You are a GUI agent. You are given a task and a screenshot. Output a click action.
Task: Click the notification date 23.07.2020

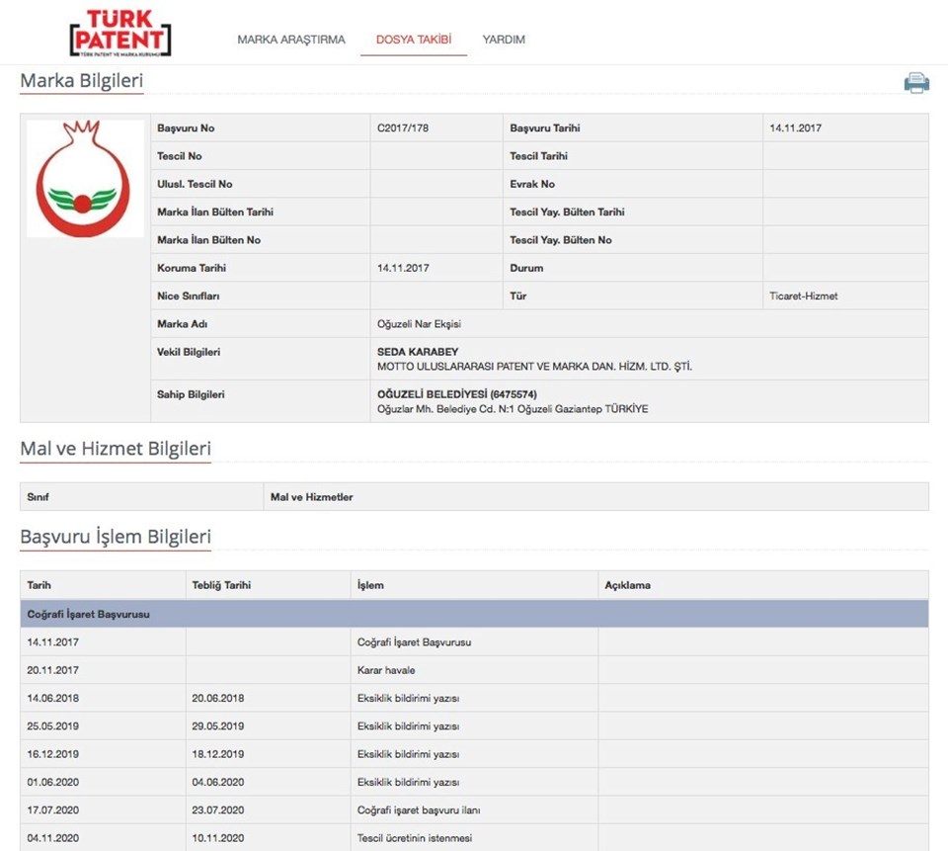coord(217,809)
